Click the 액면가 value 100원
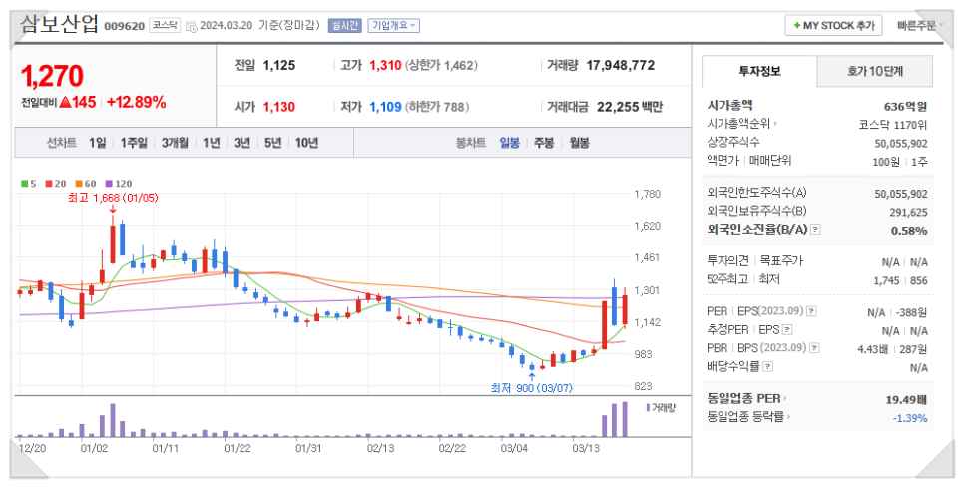This screenshot has height=488, width=964. point(886,162)
